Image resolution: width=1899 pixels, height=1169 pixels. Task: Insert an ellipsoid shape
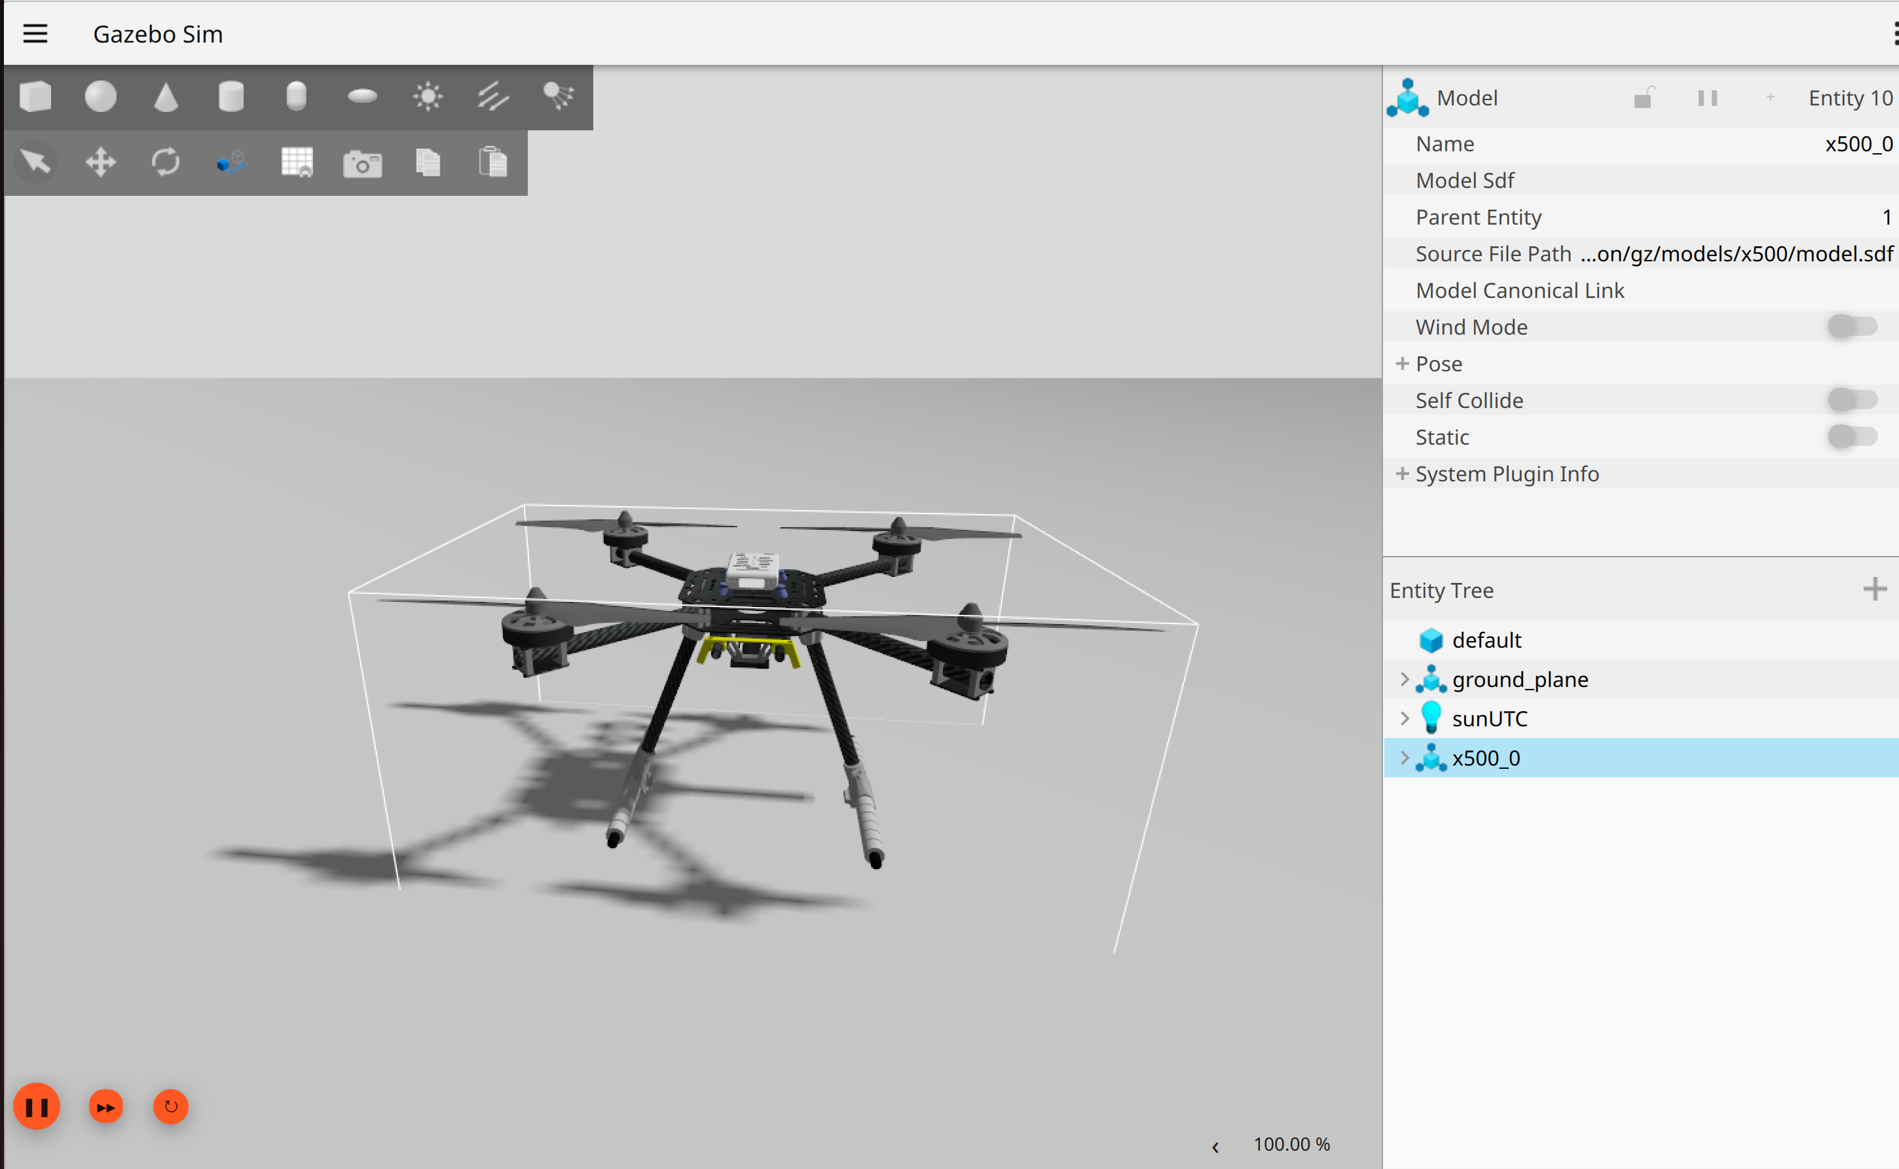coord(361,98)
